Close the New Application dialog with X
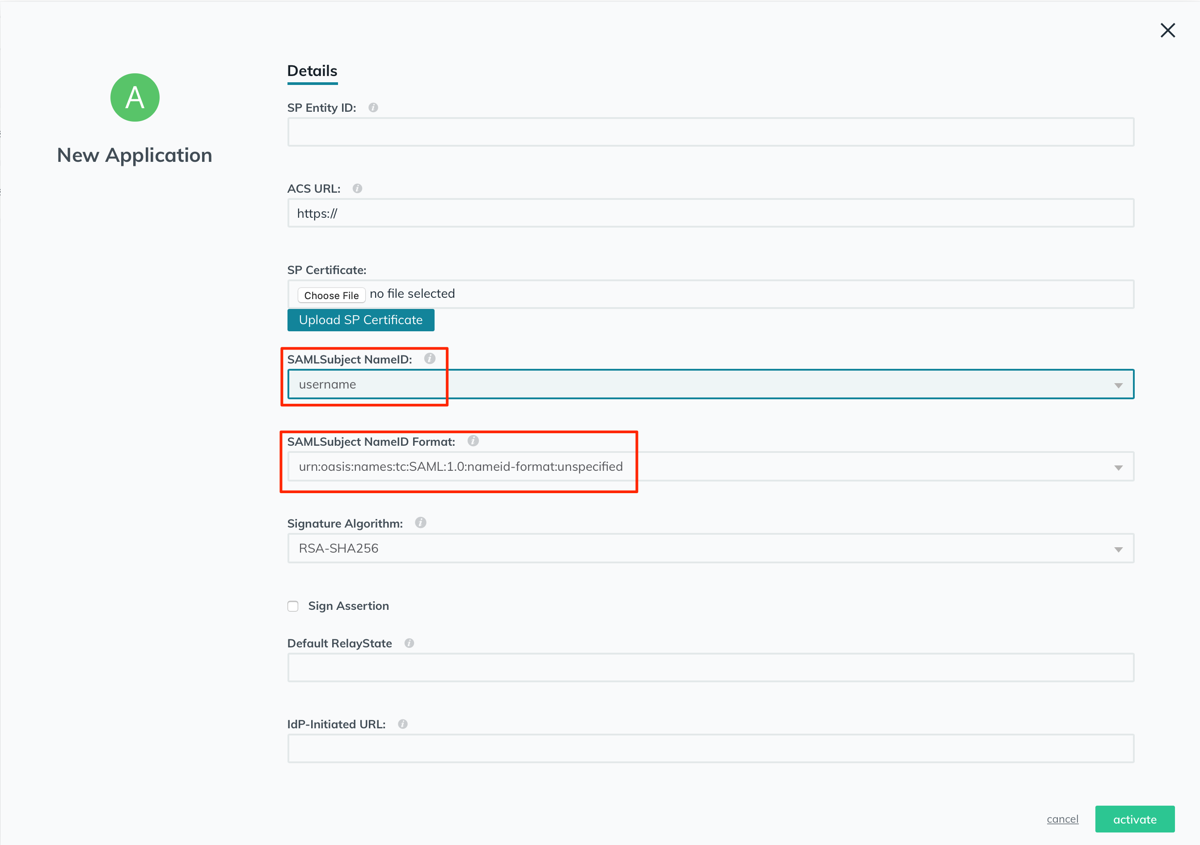Screen dimensions: 1200x845 point(1168,30)
